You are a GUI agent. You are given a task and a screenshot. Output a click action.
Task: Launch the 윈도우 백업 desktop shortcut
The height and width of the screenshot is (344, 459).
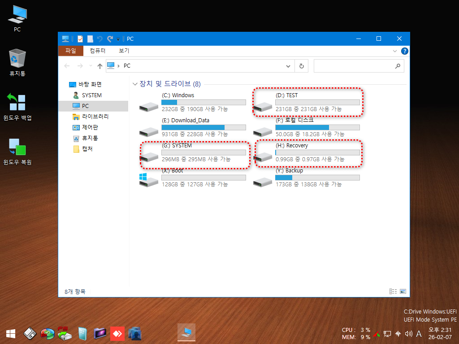(17, 107)
